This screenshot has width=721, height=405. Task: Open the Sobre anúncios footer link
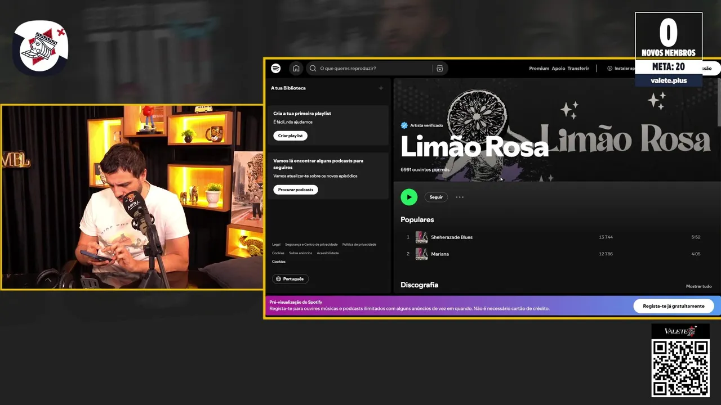[x=300, y=253]
